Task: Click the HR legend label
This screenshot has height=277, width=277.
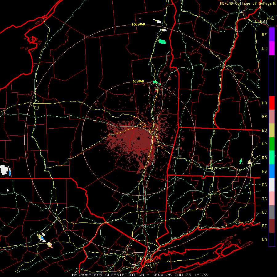Action: pos(264,144)
